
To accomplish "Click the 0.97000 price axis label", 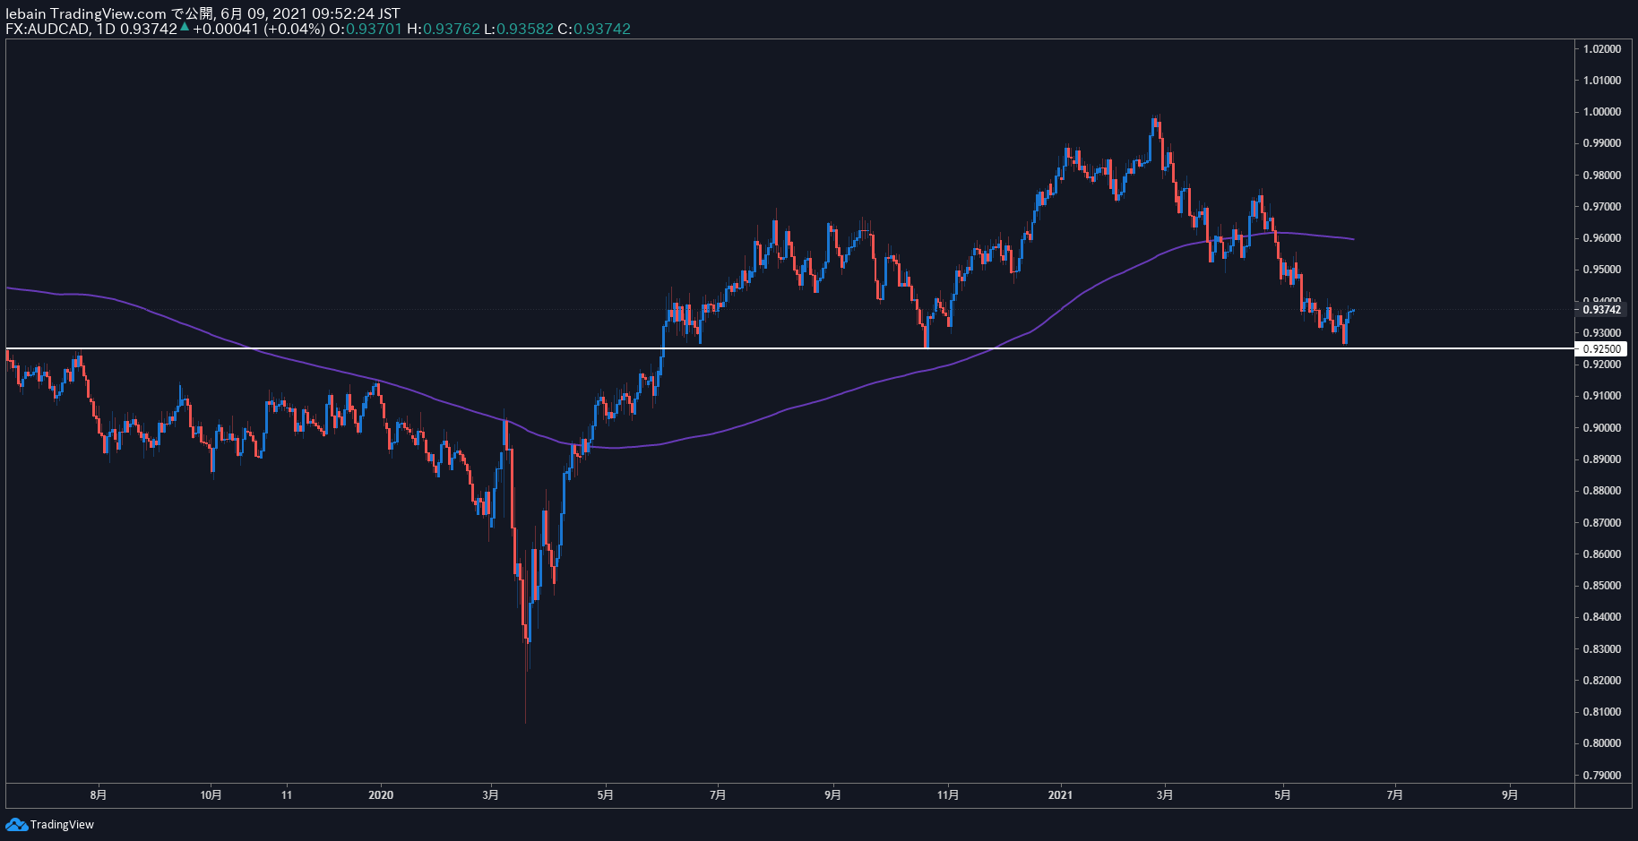I will click(x=1601, y=207).
